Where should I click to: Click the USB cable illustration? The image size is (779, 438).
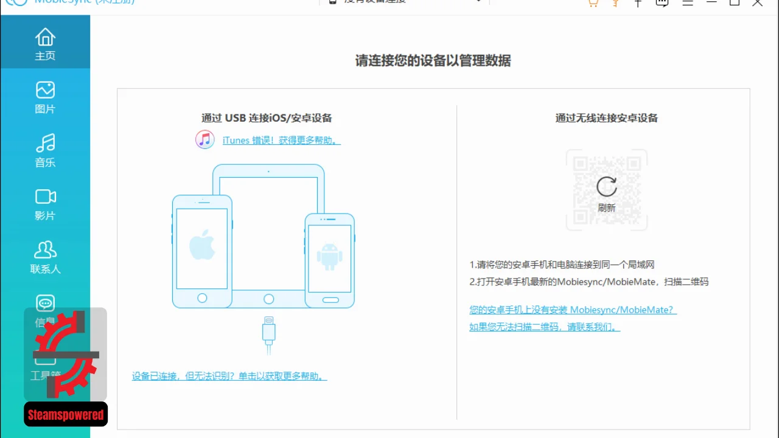coord(268,335)
